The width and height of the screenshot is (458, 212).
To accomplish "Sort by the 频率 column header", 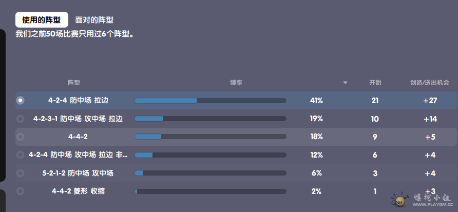I will point(236,83).
